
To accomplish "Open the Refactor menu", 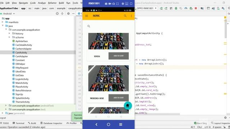I will (52, 3).
